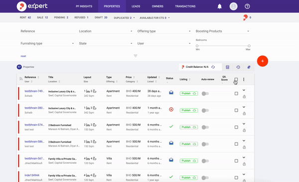Click the envelope status icon for testbhrain-586

point(171,143)
